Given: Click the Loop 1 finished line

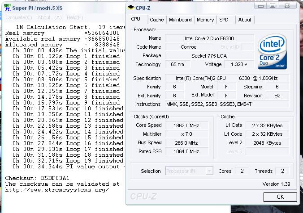Looking at the screenshot, I should click(x=66, y=56).
